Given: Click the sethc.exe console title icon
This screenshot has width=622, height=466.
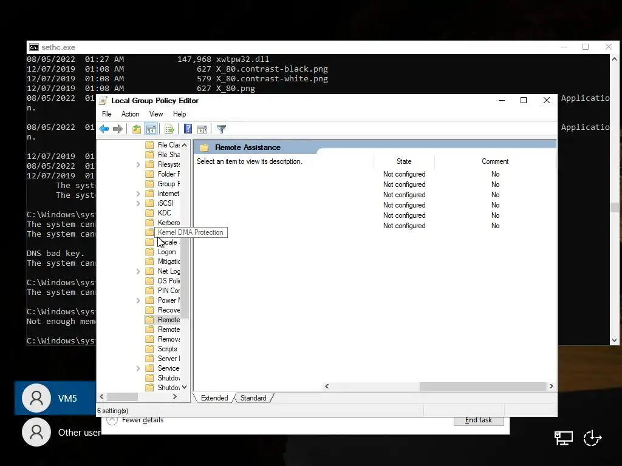Looking at the screenshot, I should pyautogui.click(x=34, y=47).
